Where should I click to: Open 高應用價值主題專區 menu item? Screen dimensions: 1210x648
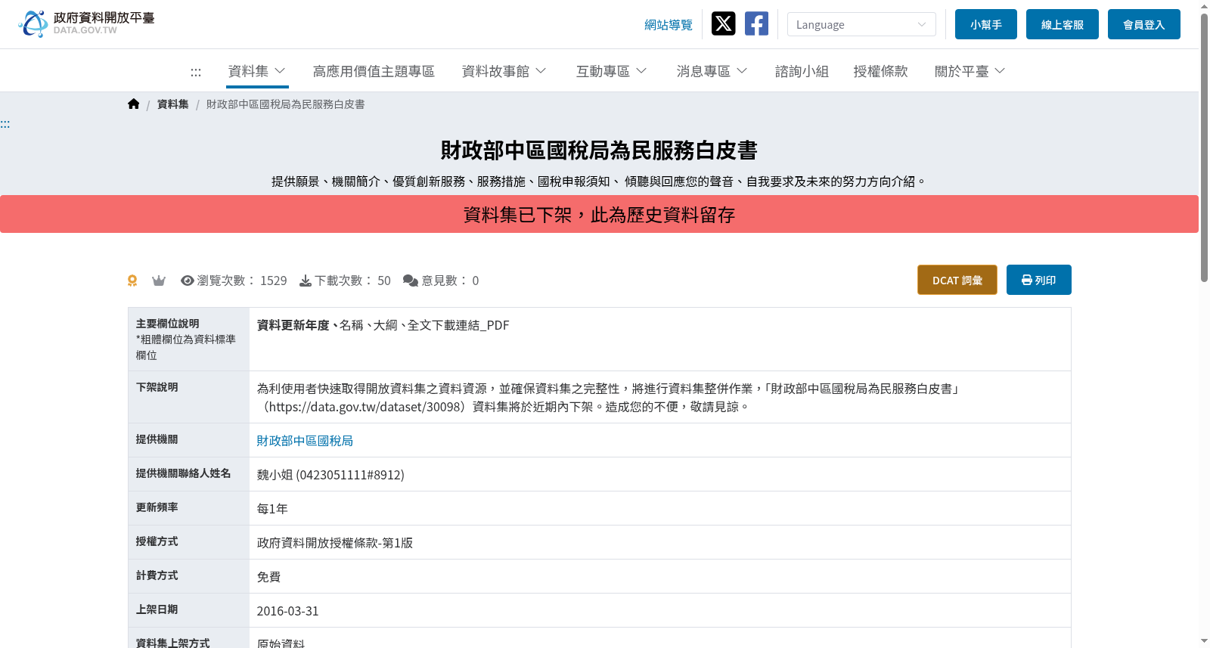click(x=374, y=71)
